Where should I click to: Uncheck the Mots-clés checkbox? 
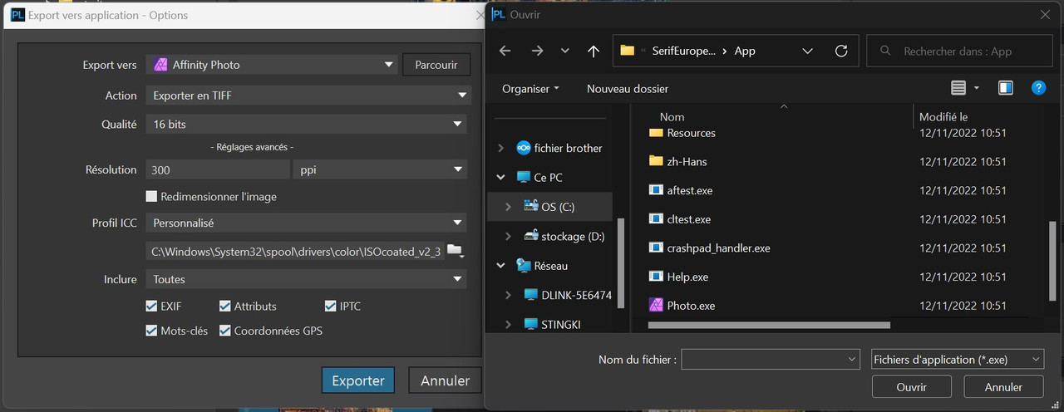pos(151,331)
